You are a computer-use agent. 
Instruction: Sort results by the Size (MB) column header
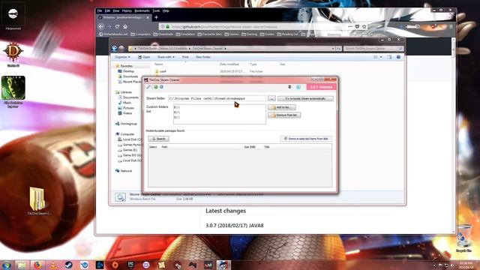pos(250,147)
